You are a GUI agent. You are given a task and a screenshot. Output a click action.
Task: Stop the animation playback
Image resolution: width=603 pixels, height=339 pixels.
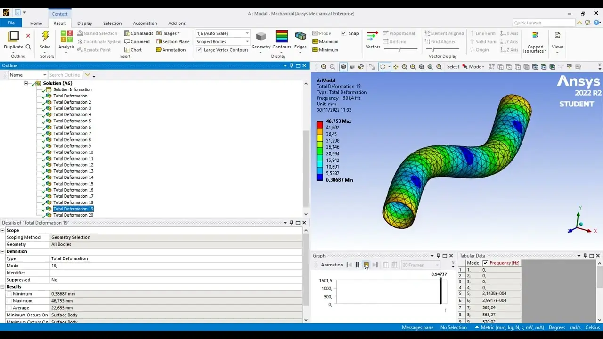366,265
